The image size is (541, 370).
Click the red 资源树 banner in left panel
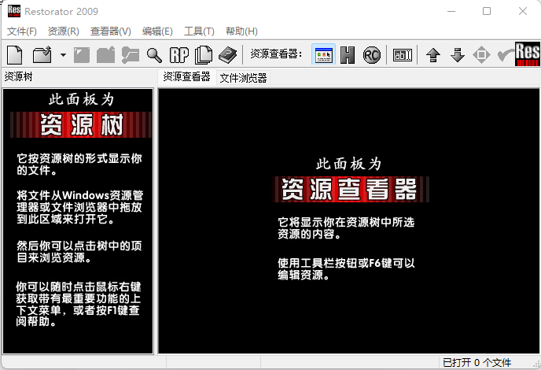coord(81,124)
